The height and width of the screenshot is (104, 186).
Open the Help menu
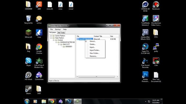click(x=65, y=29)
